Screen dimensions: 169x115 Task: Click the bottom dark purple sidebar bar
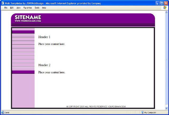pyautogui.click(x=23, y=72)
